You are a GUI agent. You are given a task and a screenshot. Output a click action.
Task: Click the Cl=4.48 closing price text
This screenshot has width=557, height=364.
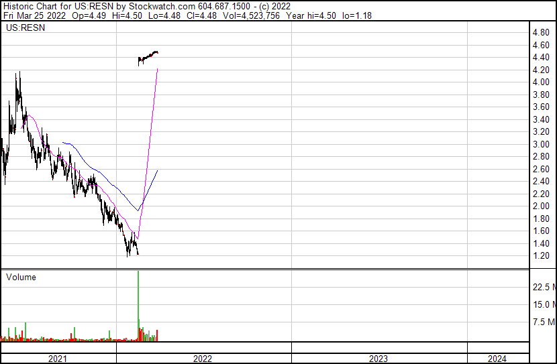pos(201,15)
